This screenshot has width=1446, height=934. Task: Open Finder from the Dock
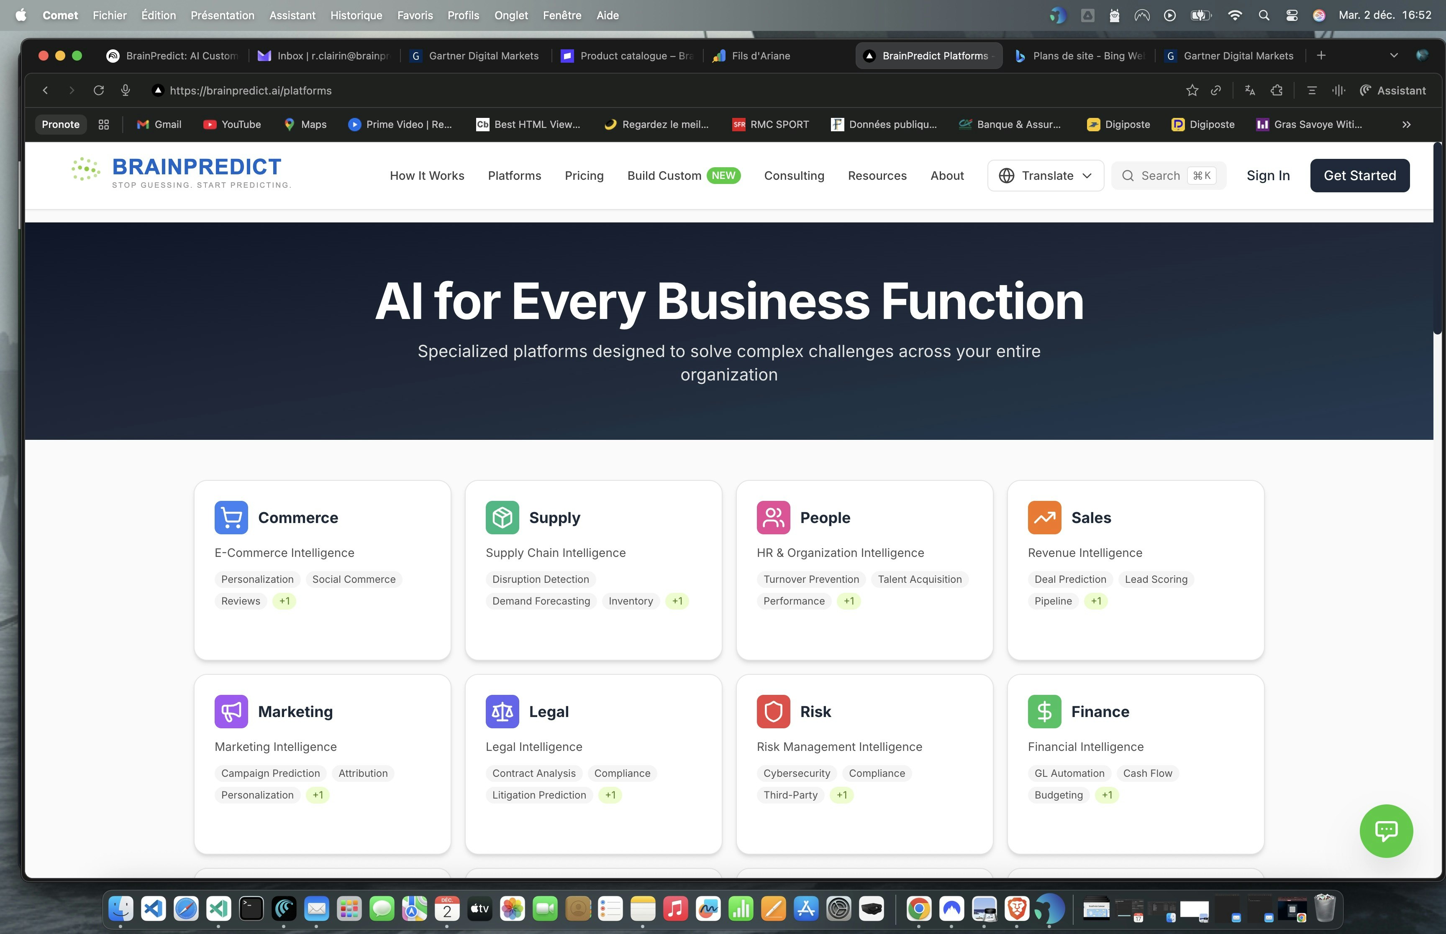(121, 908)
